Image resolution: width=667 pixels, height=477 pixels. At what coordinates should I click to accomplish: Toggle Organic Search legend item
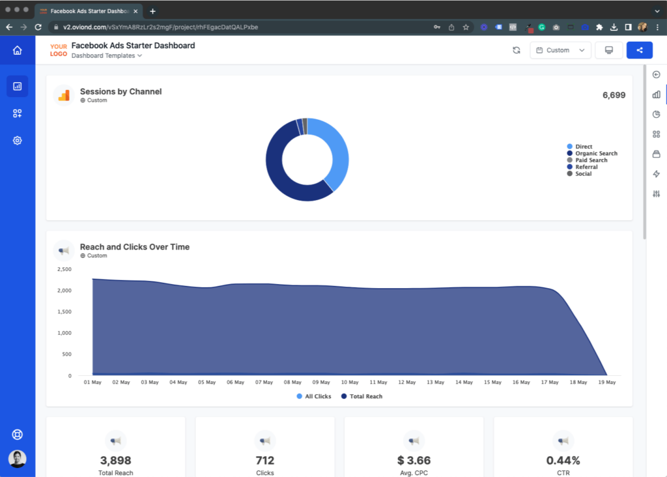(592, 153)
